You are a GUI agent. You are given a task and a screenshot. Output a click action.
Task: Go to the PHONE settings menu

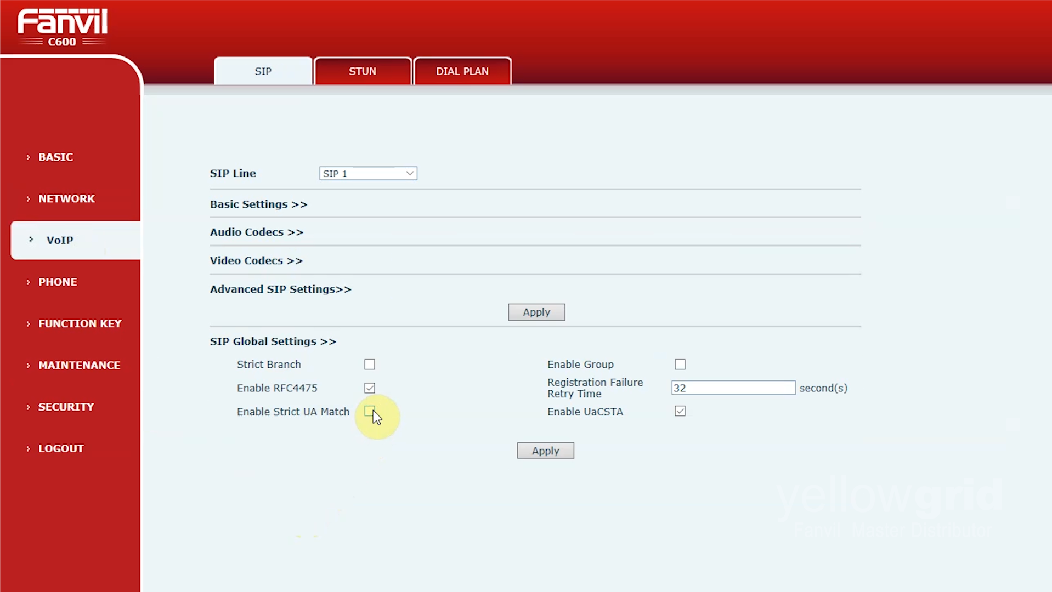58,282
